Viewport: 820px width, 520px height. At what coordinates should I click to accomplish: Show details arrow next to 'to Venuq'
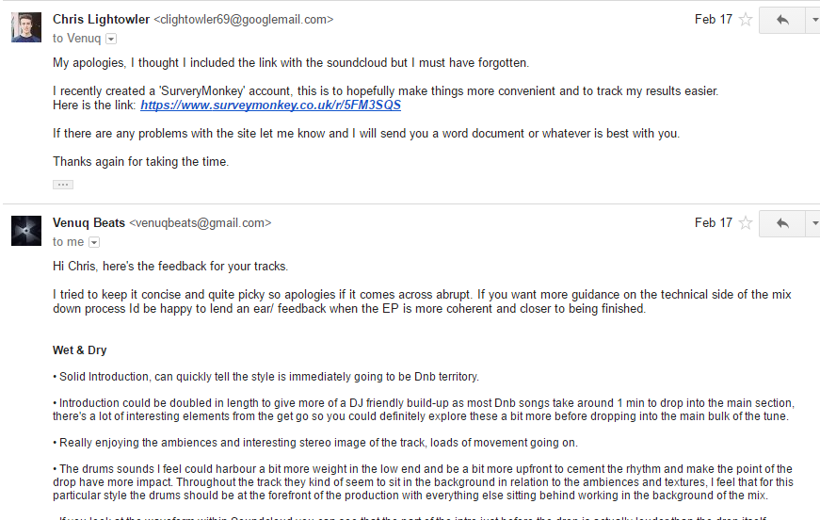[111, 39]
